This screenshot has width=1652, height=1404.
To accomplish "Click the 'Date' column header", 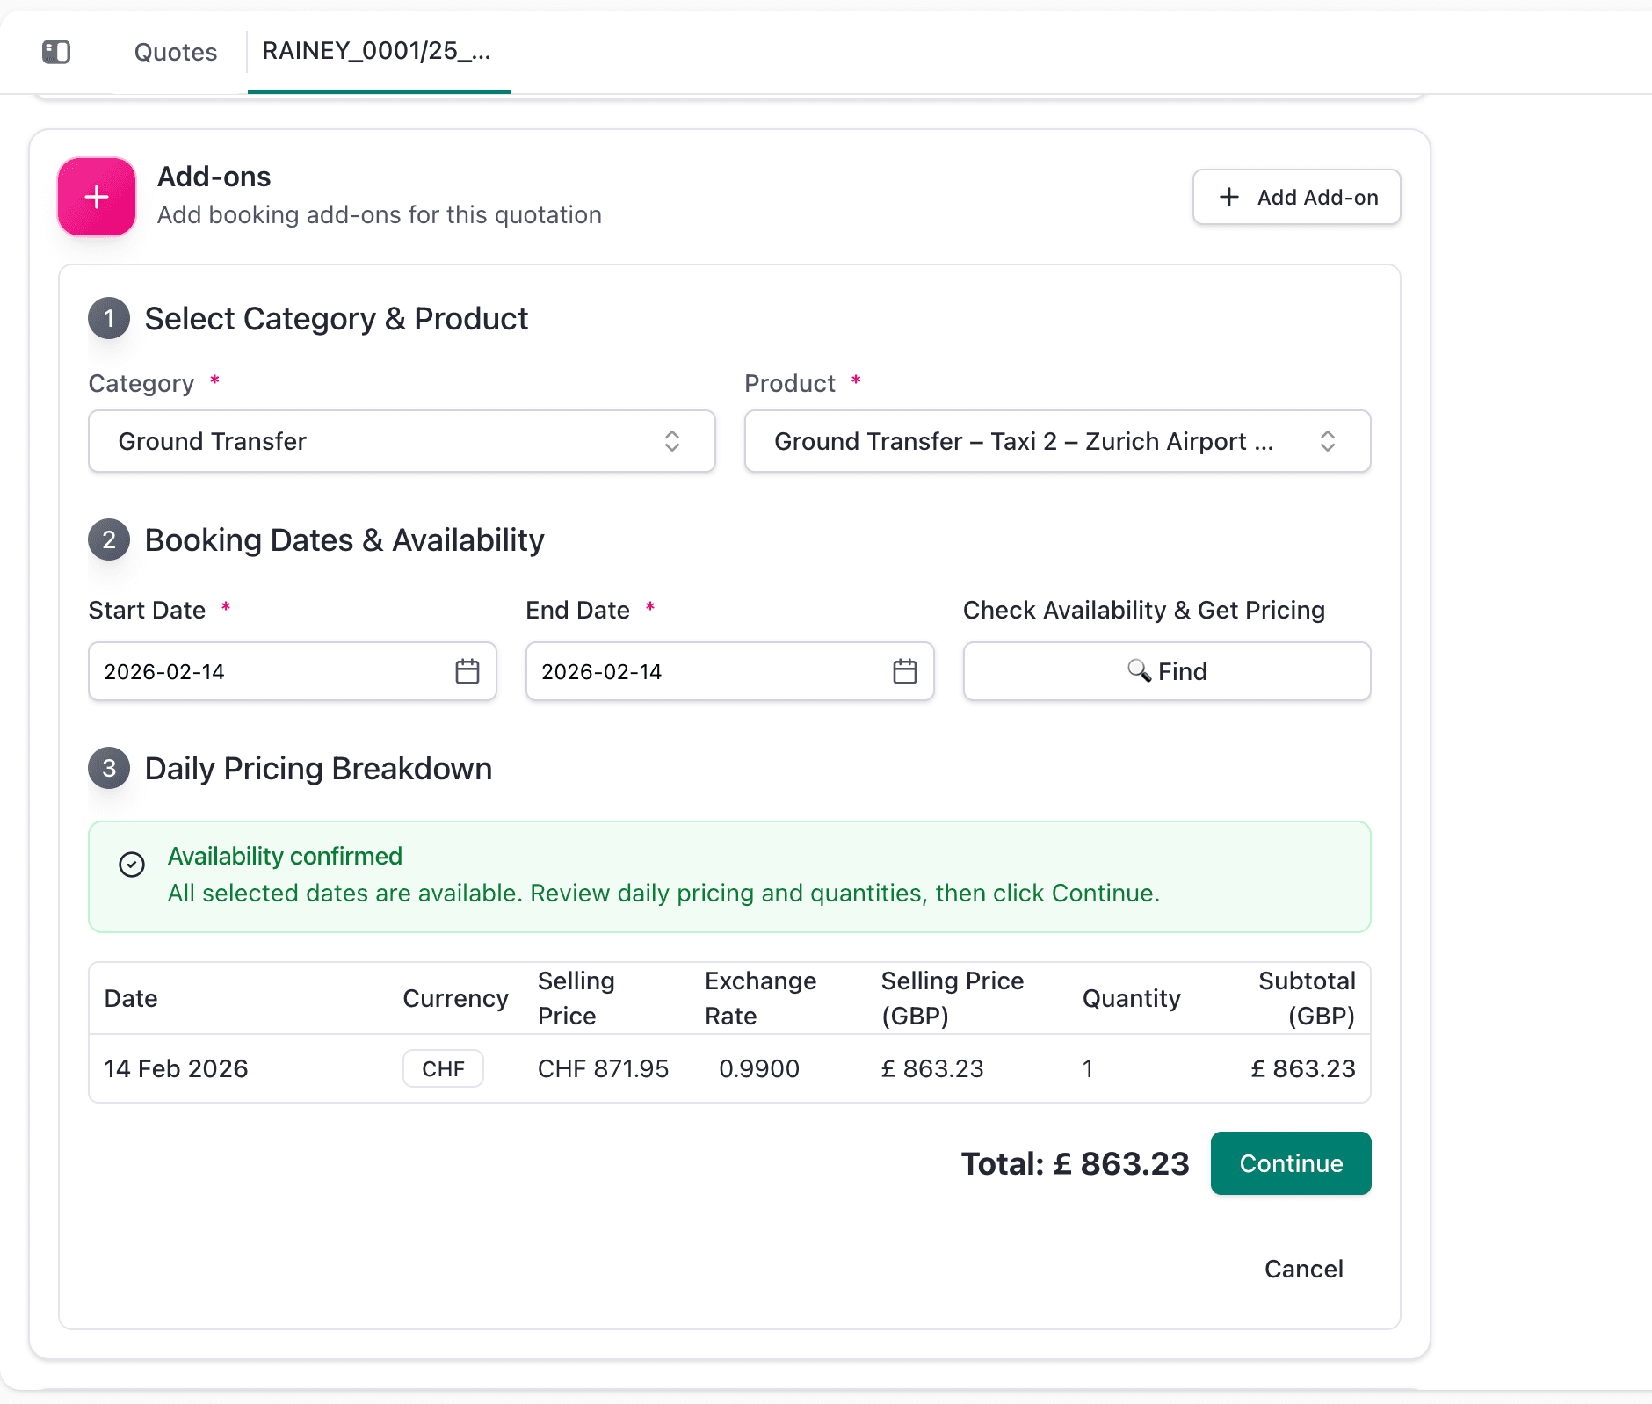I will [x=131, y=998].
